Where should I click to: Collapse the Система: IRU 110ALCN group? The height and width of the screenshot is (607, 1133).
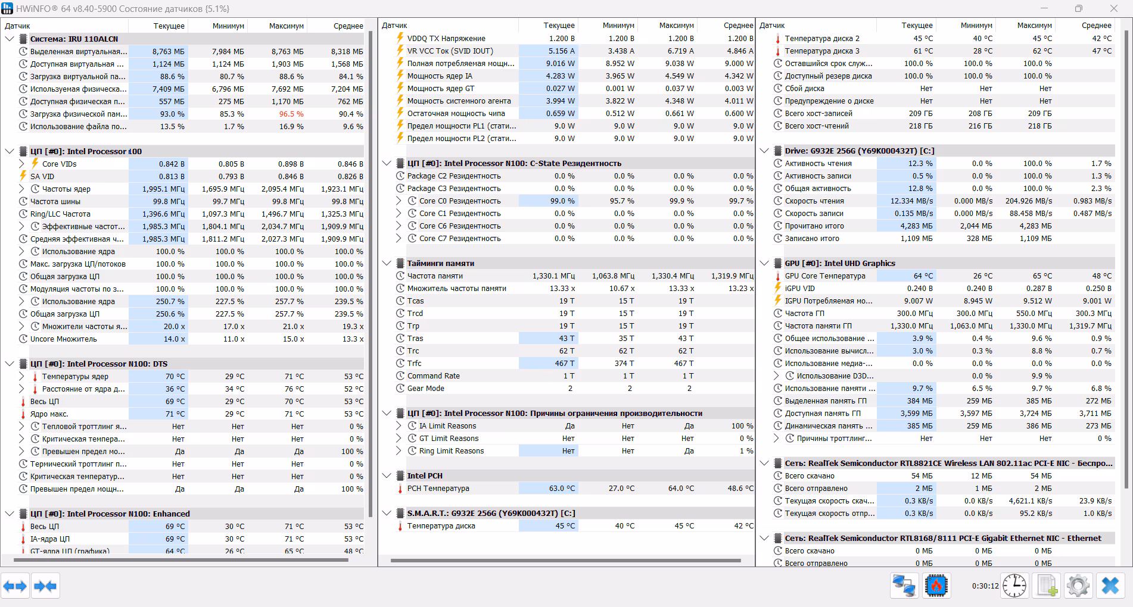[10, 39]
